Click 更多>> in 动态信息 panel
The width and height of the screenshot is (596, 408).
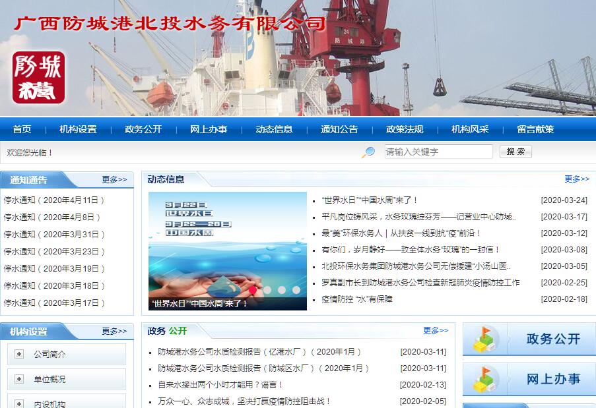click(577, 179)
